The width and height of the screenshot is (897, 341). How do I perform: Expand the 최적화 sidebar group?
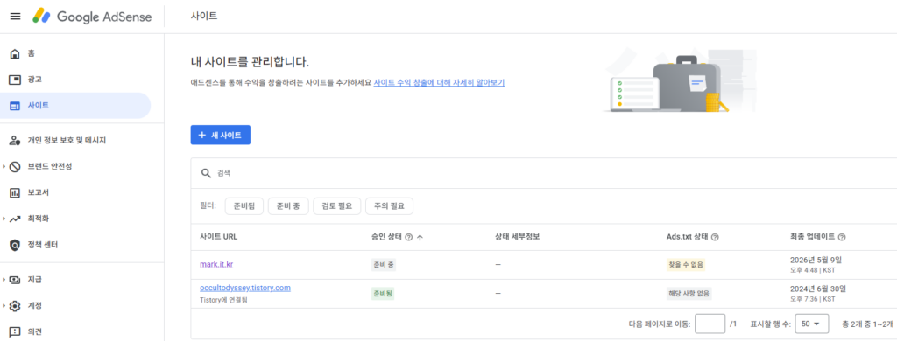(4, 219)
